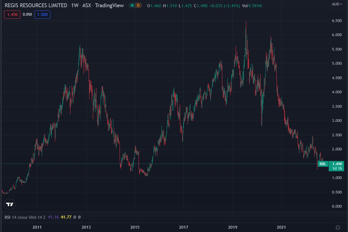
Task: Click the orange D delayed-data badge
Action: point(138,5)
